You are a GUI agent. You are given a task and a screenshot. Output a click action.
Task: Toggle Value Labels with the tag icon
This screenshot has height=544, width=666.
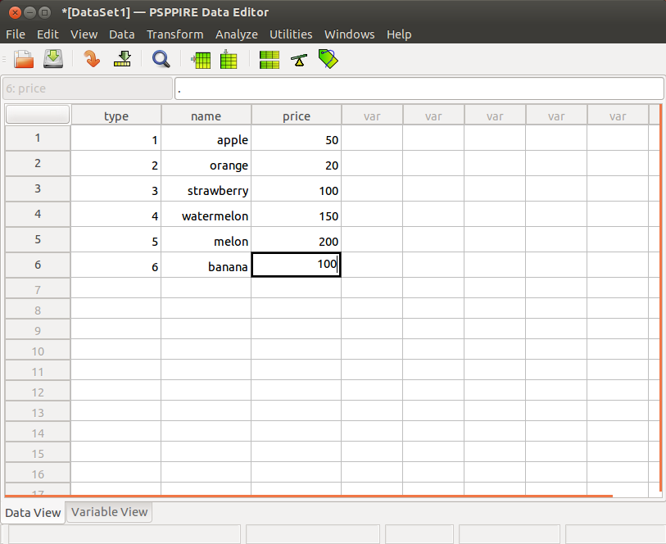pos(328,60)
